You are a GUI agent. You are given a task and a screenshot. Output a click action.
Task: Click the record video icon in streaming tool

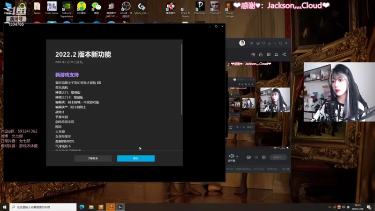pos(248,157)
